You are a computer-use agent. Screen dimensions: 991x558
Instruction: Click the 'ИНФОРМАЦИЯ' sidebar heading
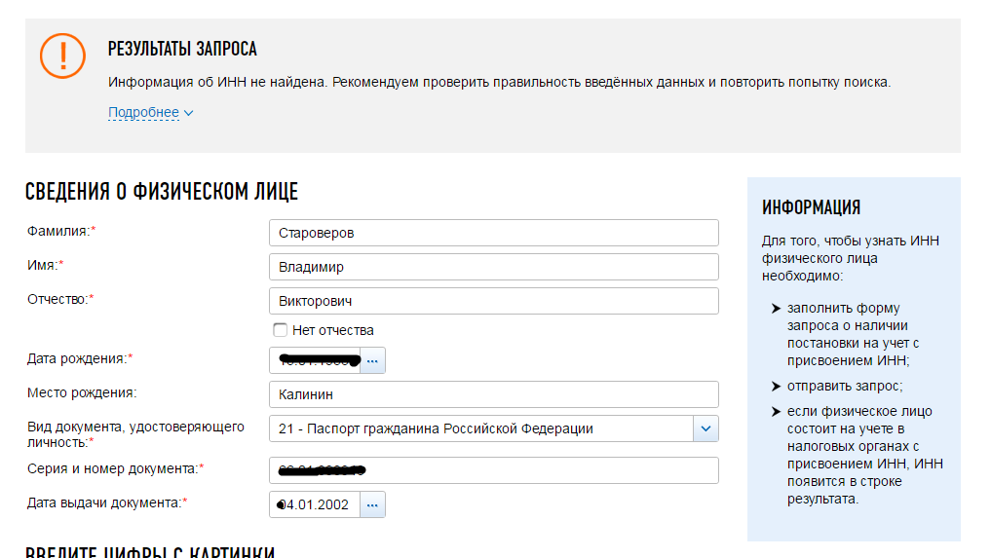click(811, 207)
